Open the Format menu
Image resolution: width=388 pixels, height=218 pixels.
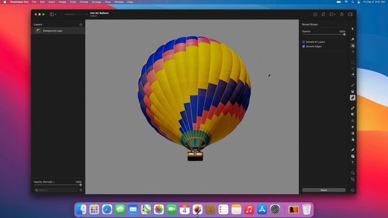coord(84,2)
